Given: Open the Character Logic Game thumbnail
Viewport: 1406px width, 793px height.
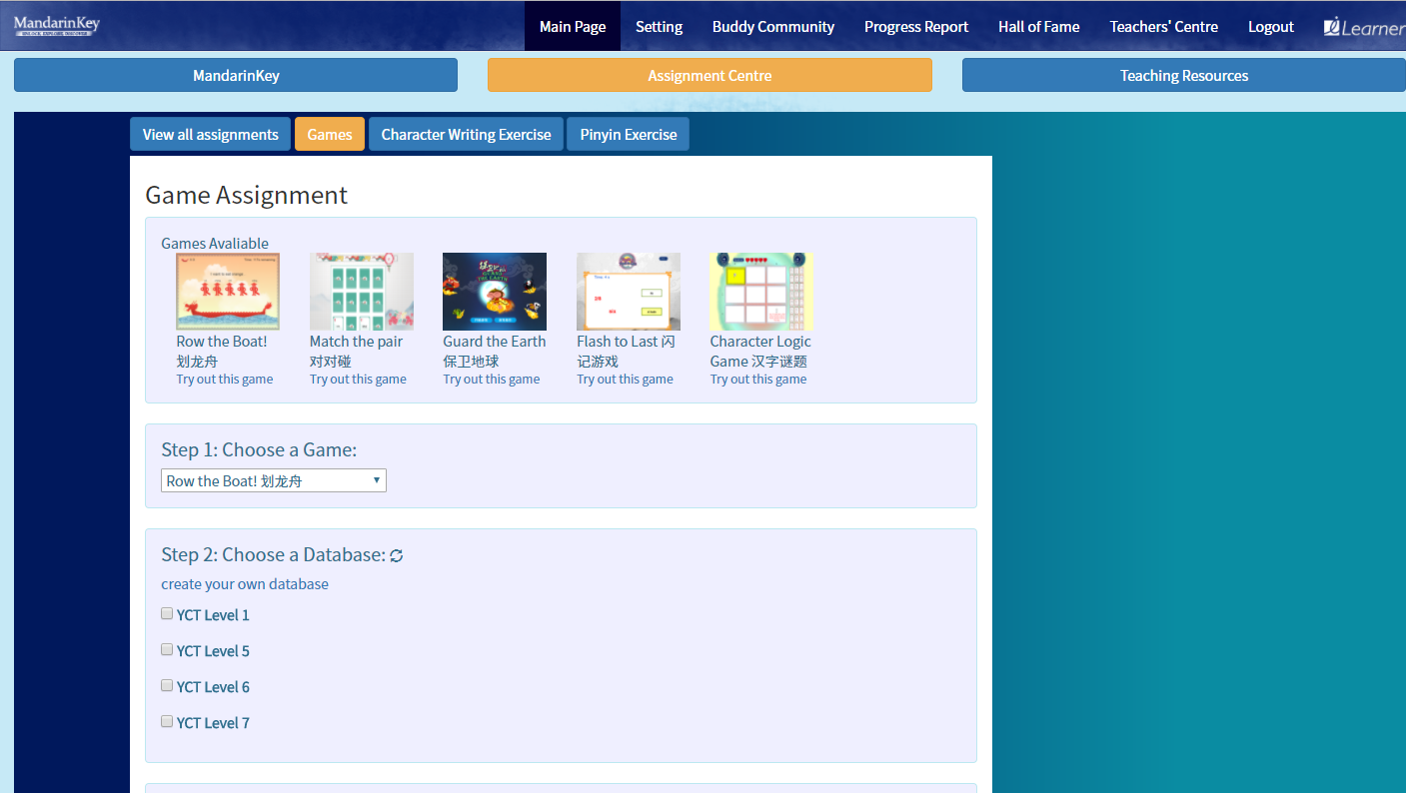Looking at the screenshot, I should pyautogui.click(x=761, y=292).
